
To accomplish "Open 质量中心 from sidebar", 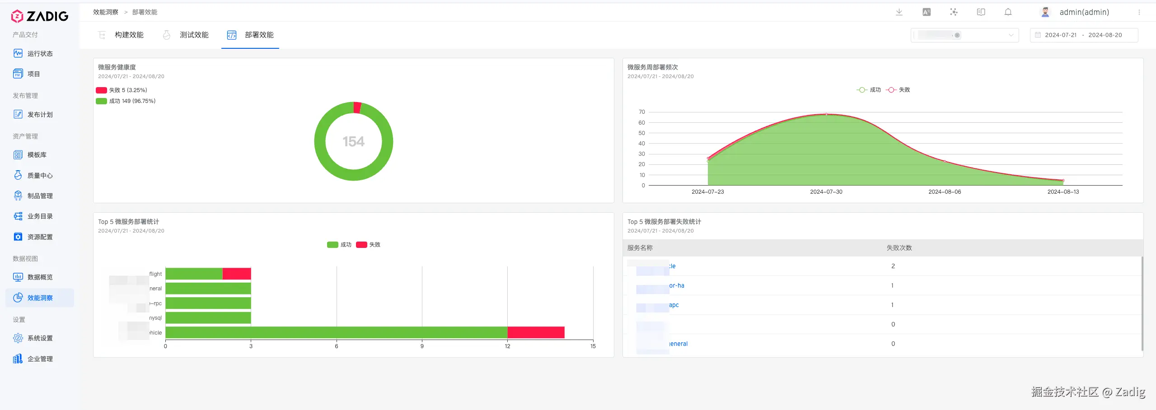I will [x=40, y=175].
